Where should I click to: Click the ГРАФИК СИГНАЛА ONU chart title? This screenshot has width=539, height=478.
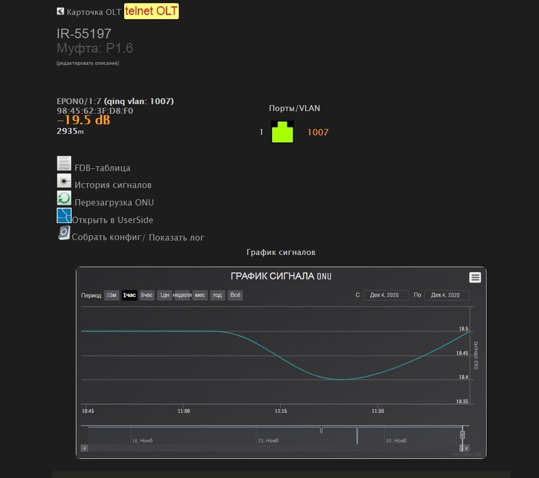[281, 276]
